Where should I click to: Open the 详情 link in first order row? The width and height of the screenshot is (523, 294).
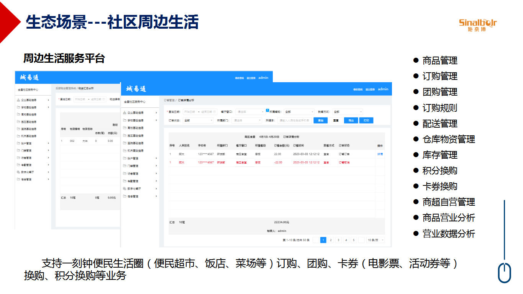click(380, 154)
